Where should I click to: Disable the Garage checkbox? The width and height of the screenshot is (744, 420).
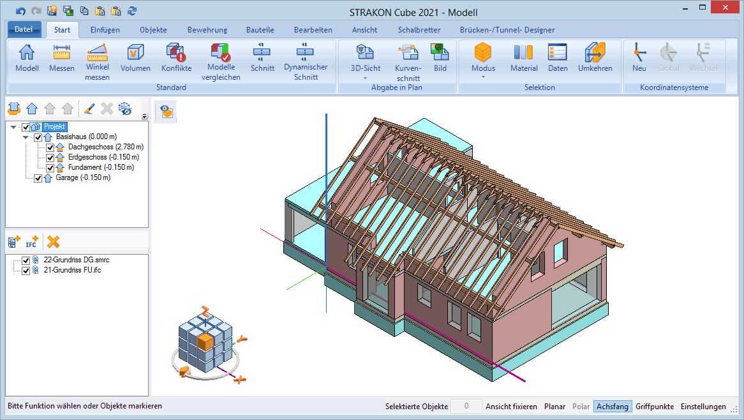38,179
